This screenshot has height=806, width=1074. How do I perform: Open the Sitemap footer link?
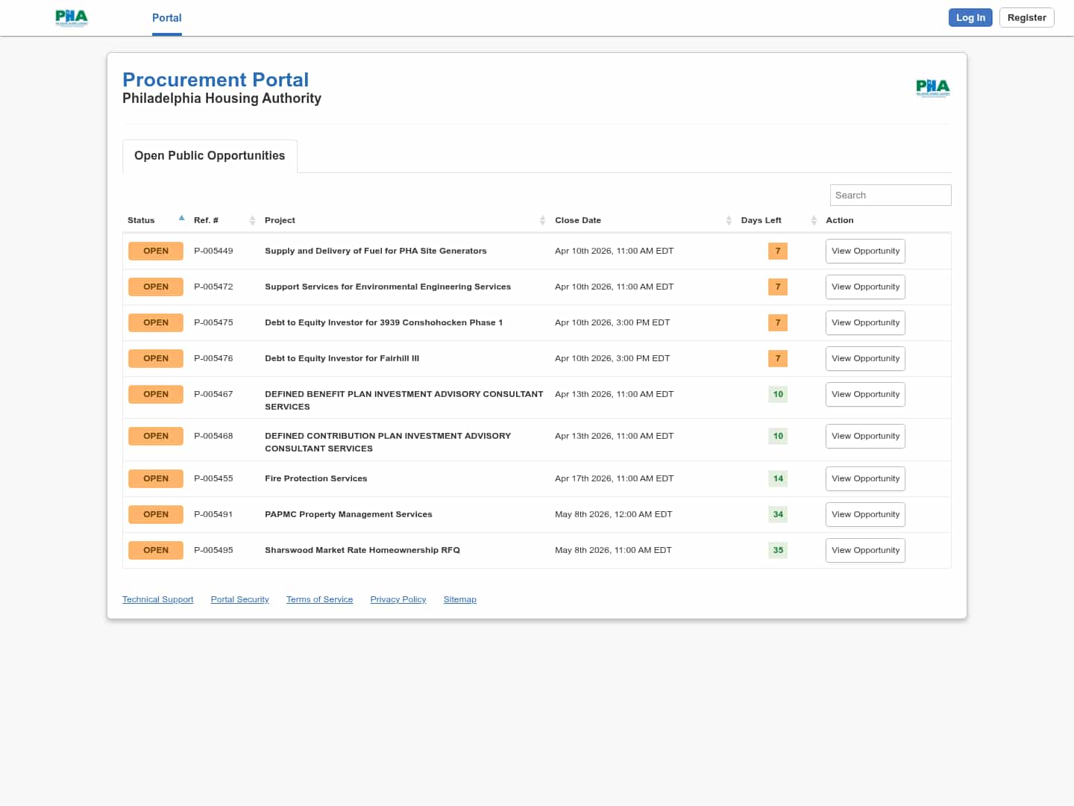[x=459, y=599]
